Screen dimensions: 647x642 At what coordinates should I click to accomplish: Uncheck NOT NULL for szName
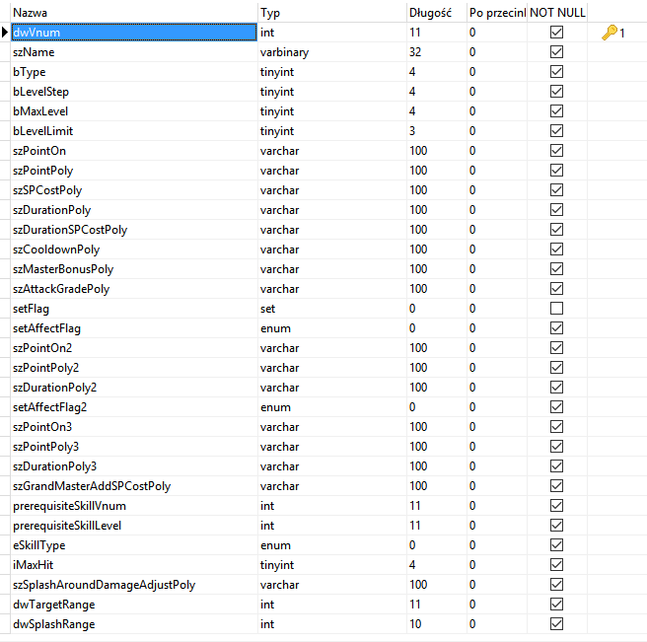click(556, 52)
